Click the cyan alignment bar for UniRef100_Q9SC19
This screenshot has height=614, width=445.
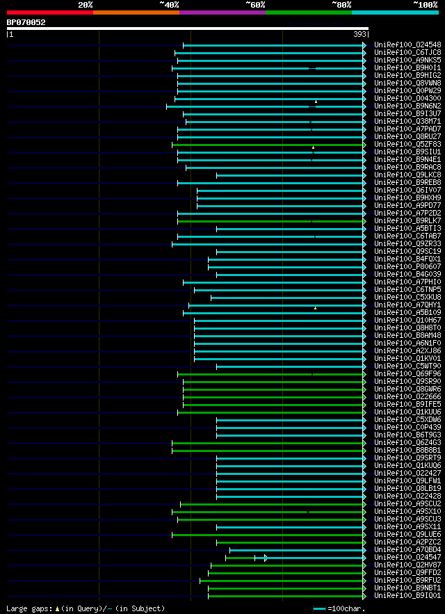pos(290,252)
